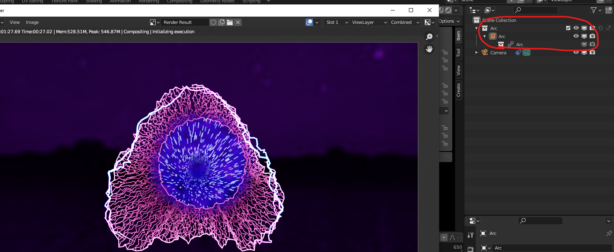Create new collection in outliner
This screenshot has width=614, height=252.
(608, 10)
